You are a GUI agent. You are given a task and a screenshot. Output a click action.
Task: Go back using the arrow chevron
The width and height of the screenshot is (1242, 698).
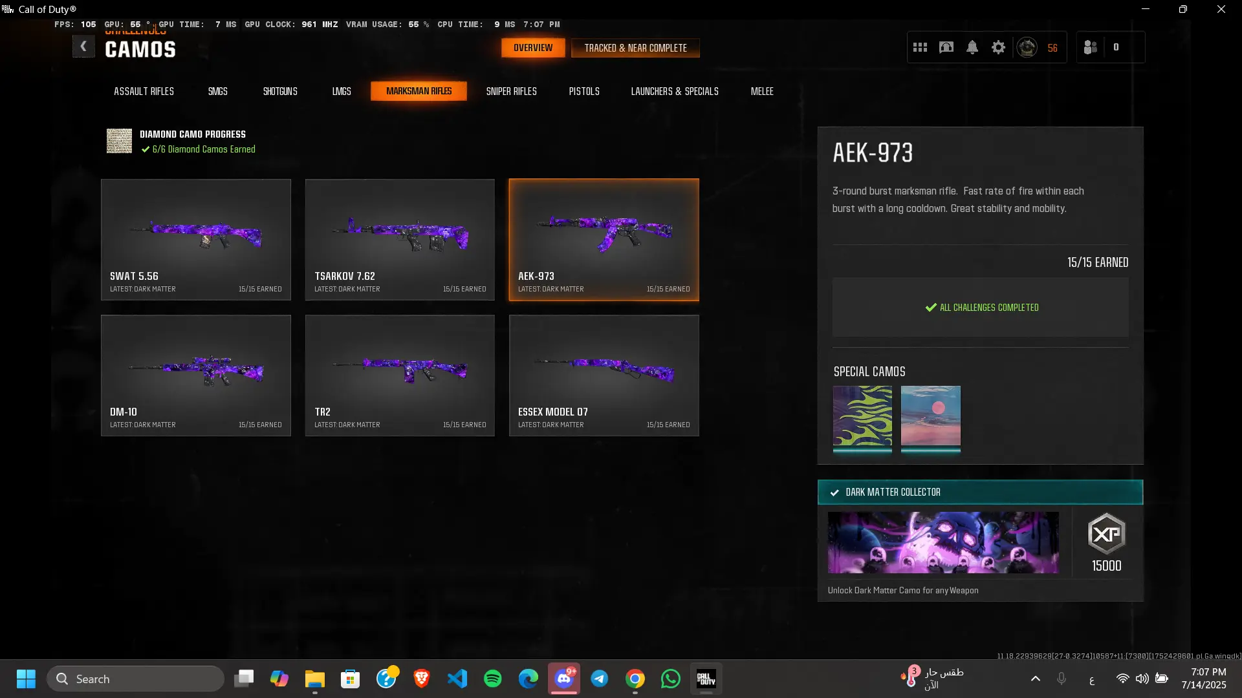83,47
